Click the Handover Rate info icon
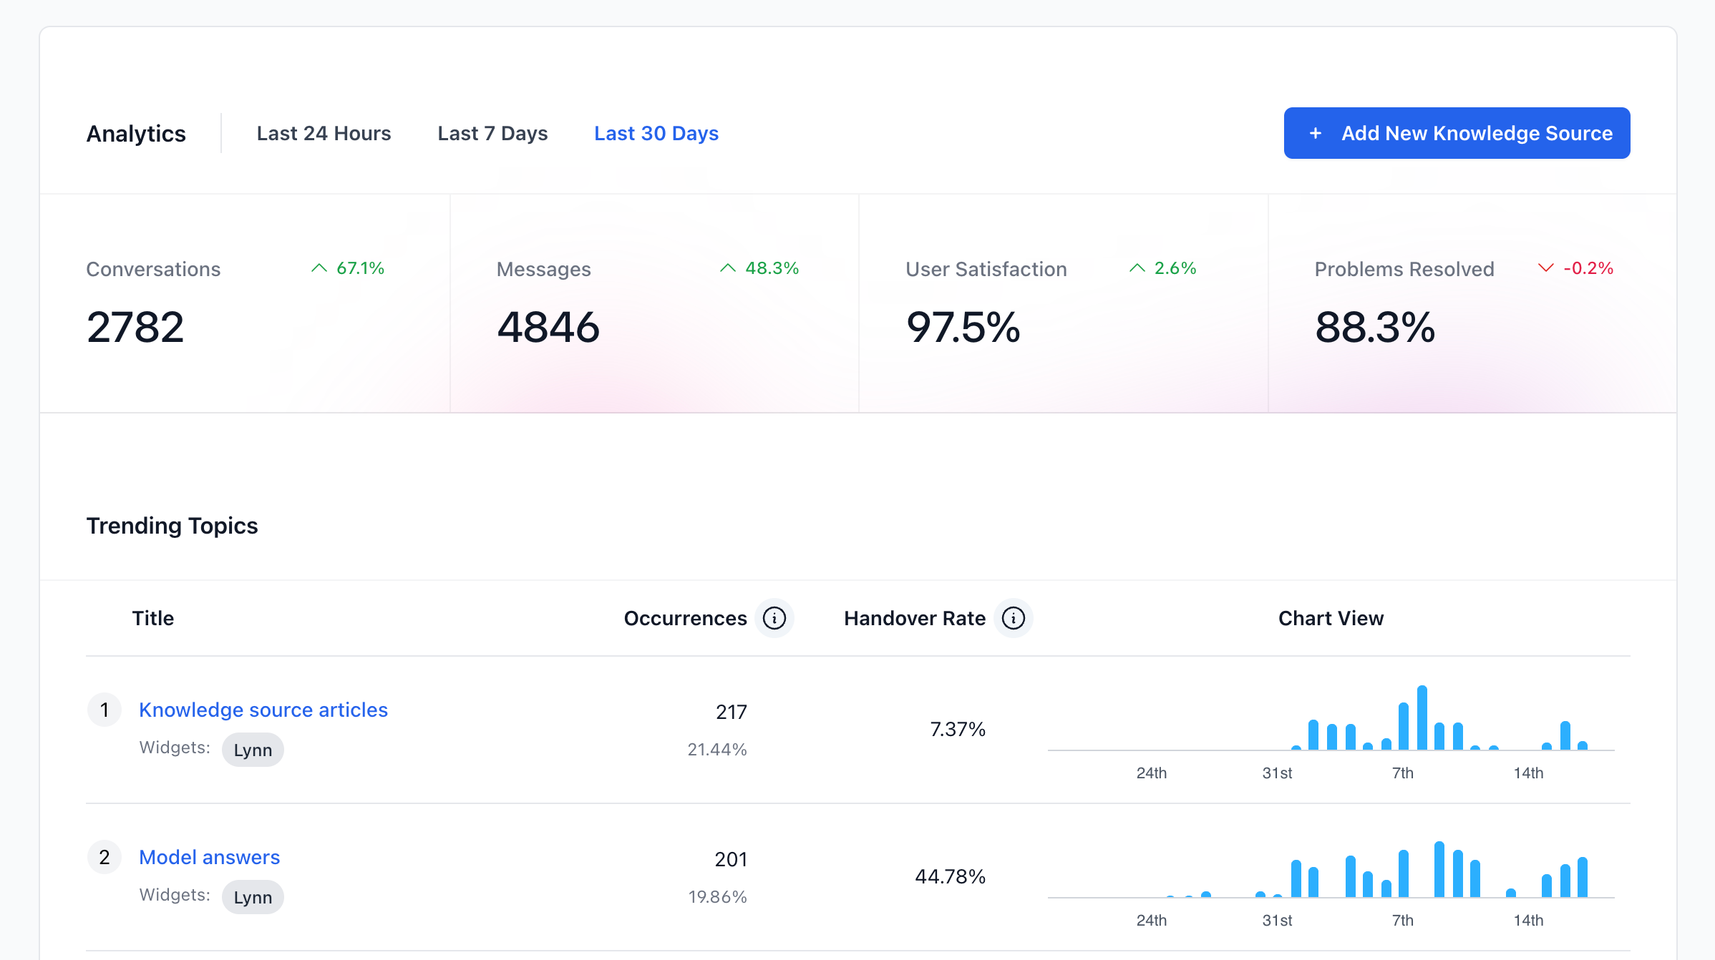The width and height of the screenshot is (1715, 960). coord(1013,618)
